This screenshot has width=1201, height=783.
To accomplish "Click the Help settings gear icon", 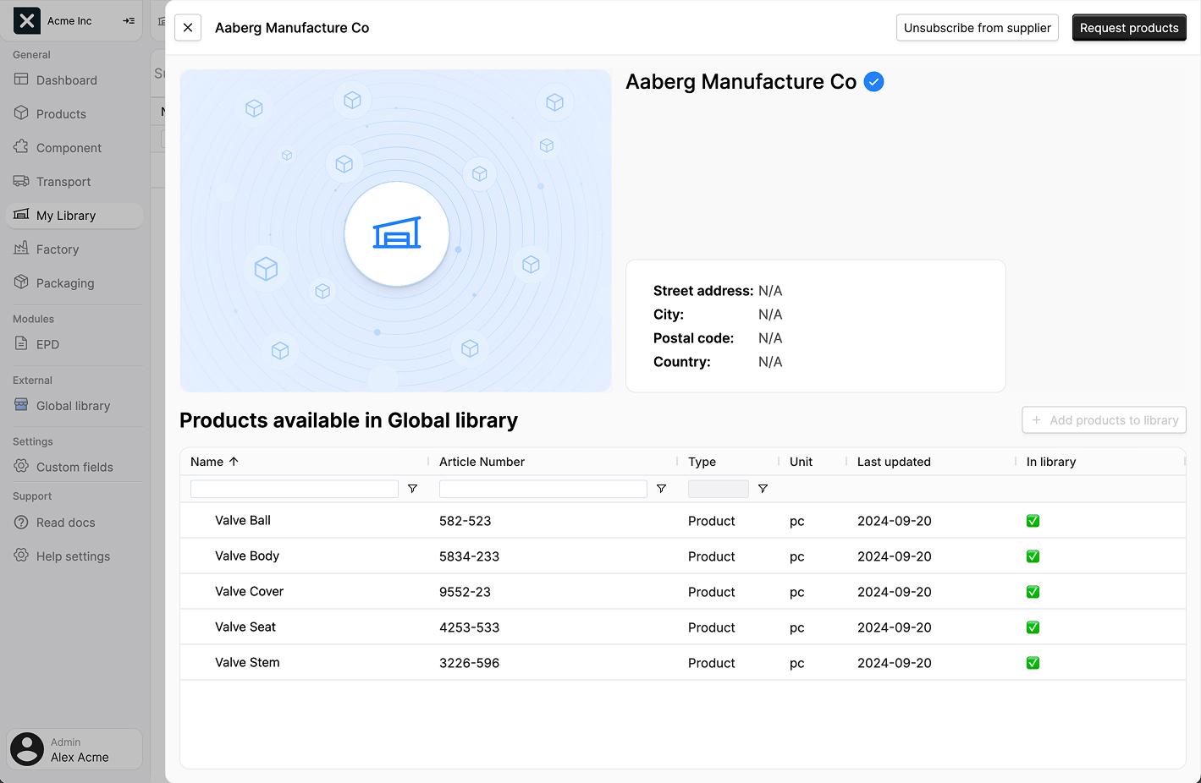I will [x=21, y=556].
